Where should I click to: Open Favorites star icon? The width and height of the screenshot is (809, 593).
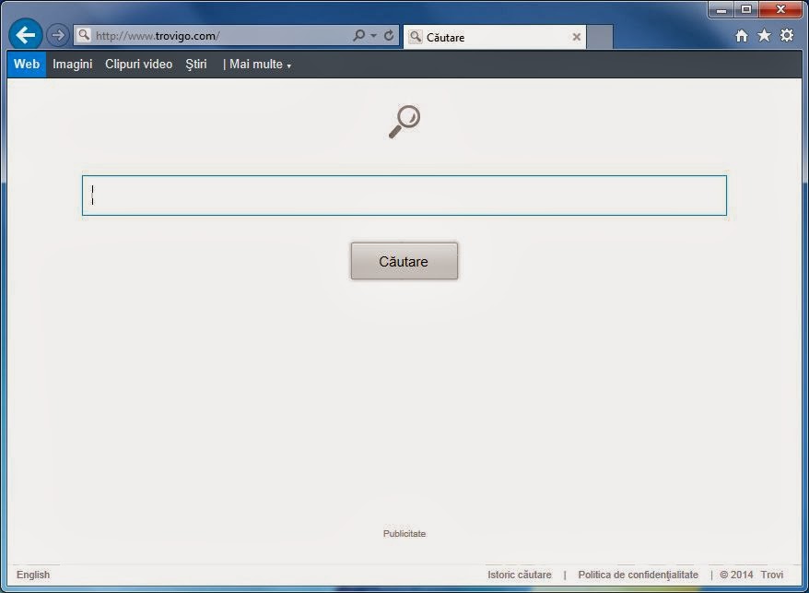coord(764,35)
